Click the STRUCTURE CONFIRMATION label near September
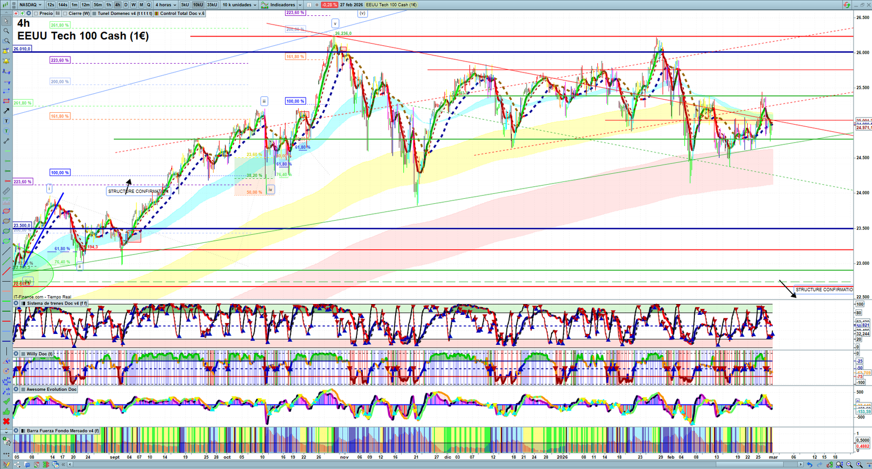The height and width of the screenshot is (469, 872). point(137,191)
